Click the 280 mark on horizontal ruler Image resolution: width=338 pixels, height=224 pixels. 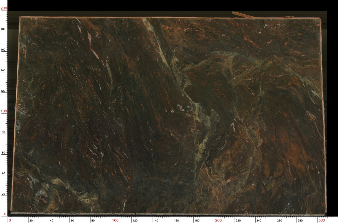(300, 221)
